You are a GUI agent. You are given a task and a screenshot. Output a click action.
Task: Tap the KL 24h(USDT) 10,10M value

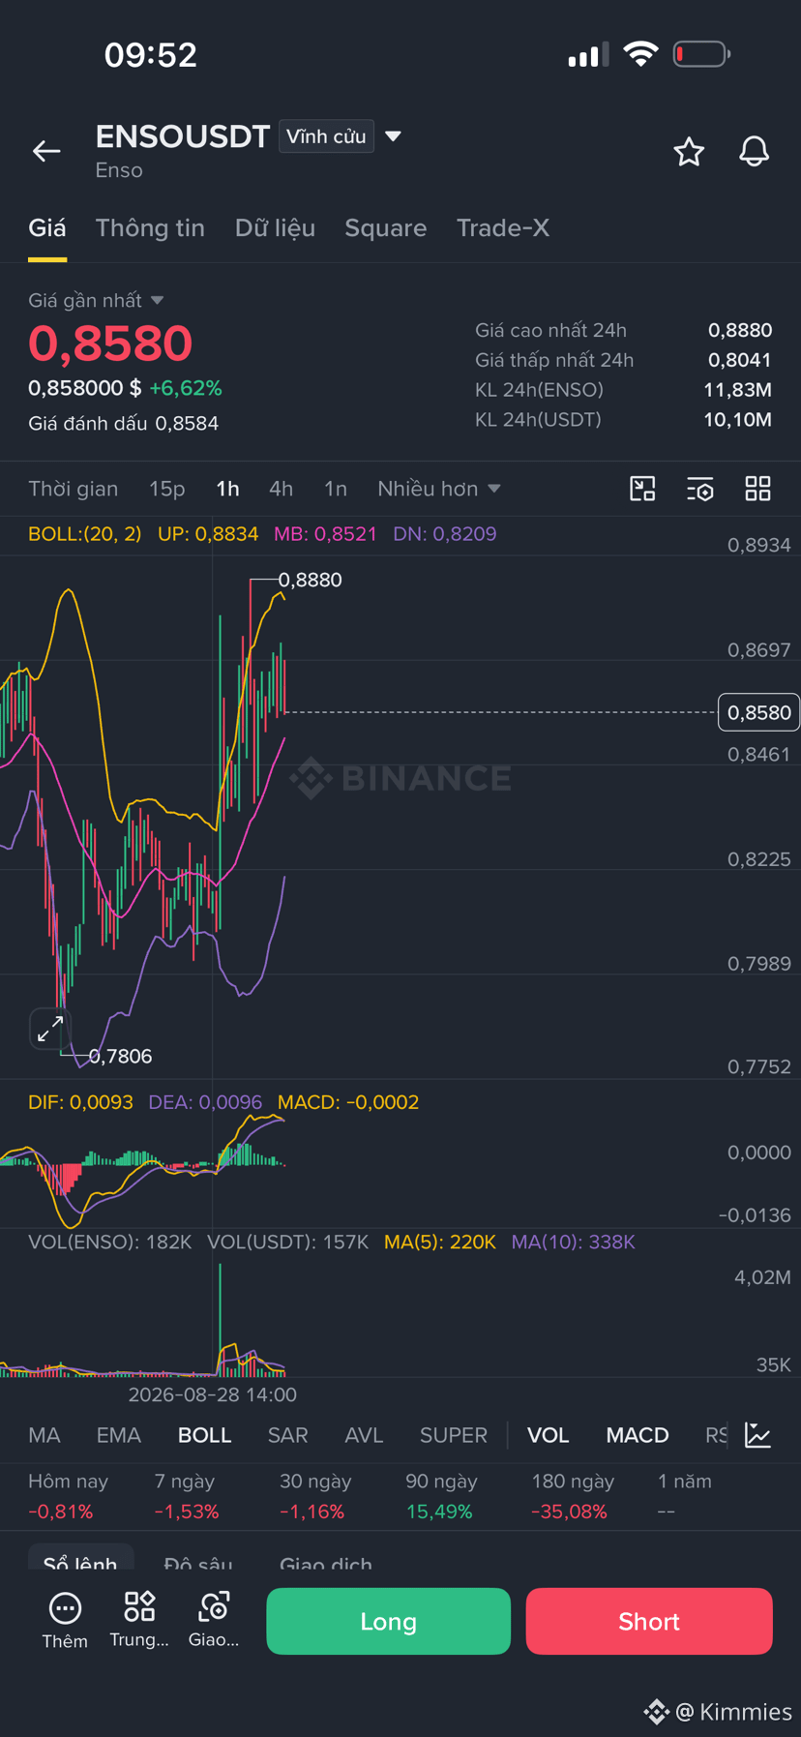point(737,420)
